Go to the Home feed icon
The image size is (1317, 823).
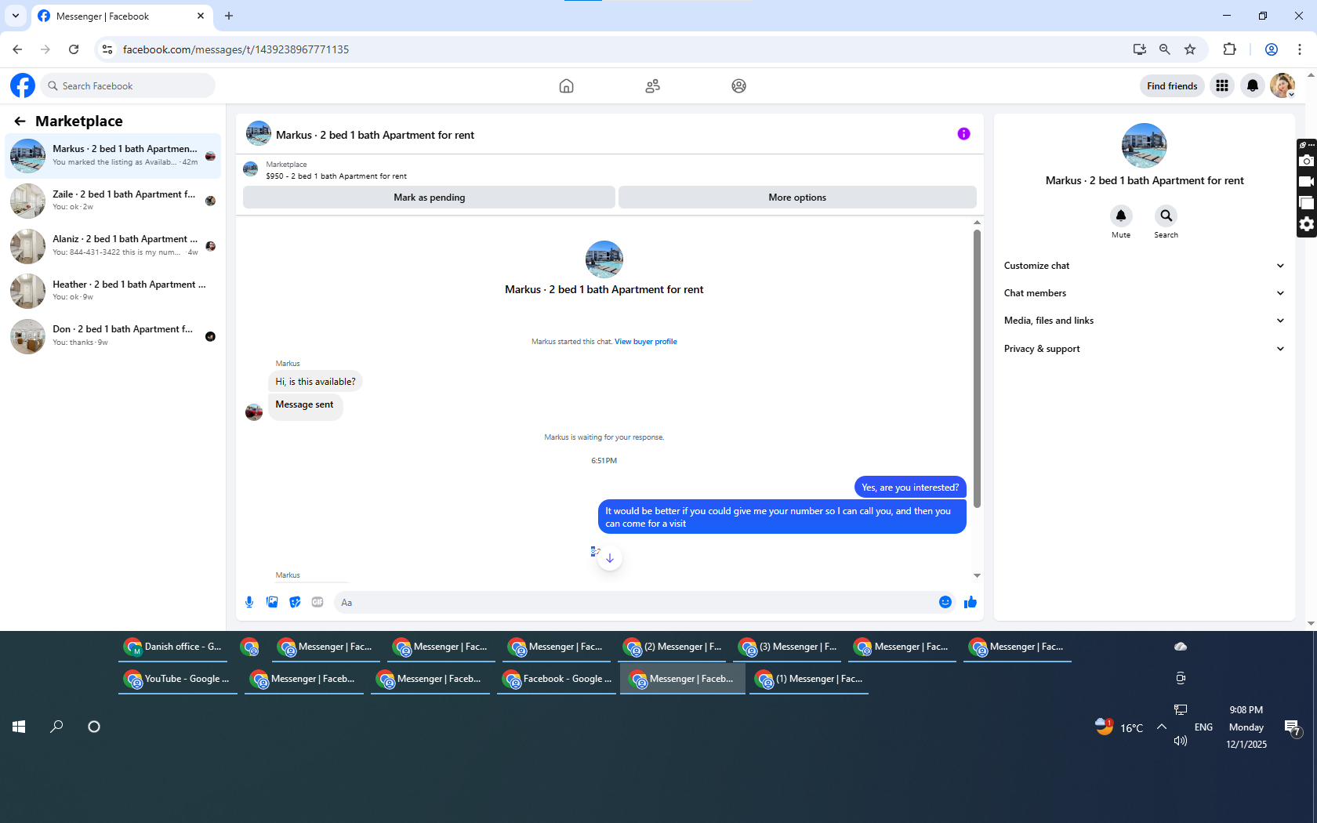coord(566,86)
